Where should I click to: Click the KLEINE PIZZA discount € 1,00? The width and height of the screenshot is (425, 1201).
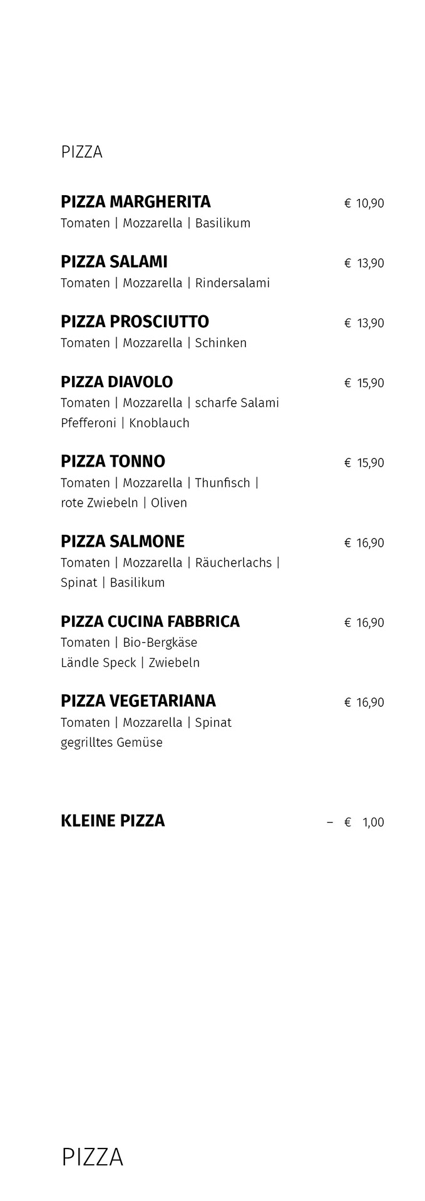(x=356, y=822)
